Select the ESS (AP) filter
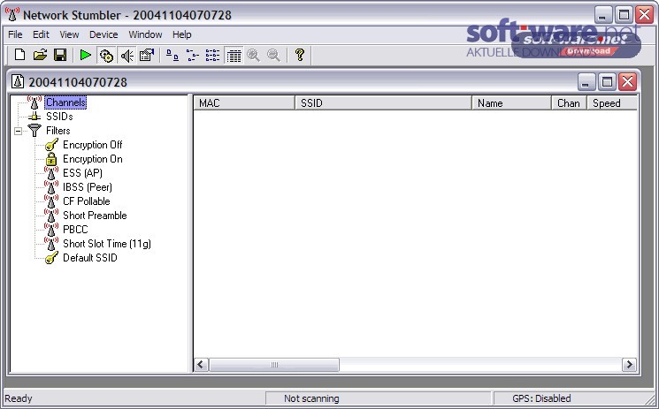This screenshot has width=659, height=409. [x=82, y=173]
